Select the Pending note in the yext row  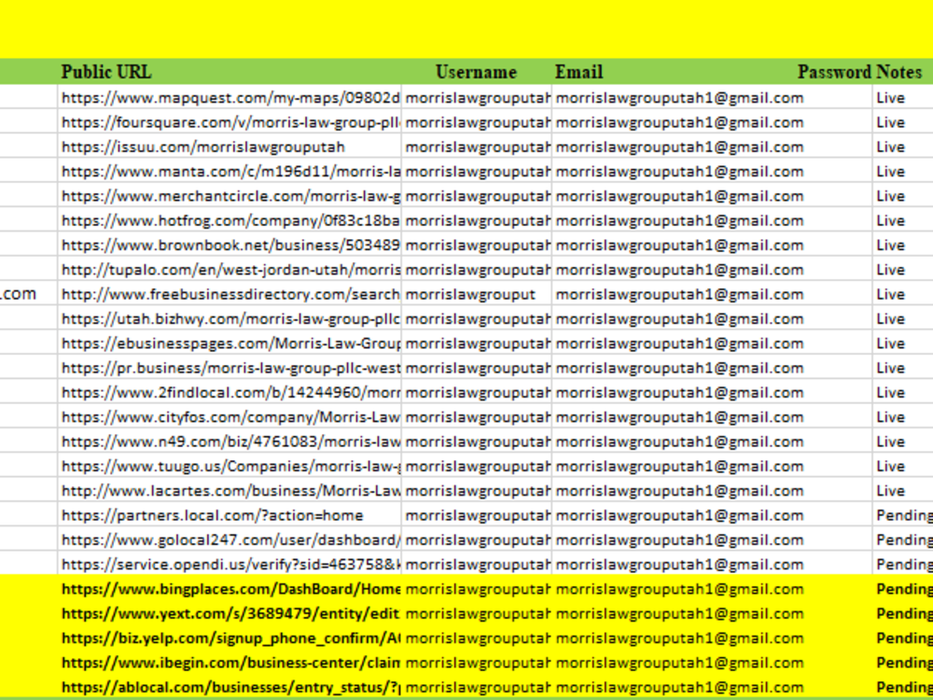coord(904,614)
